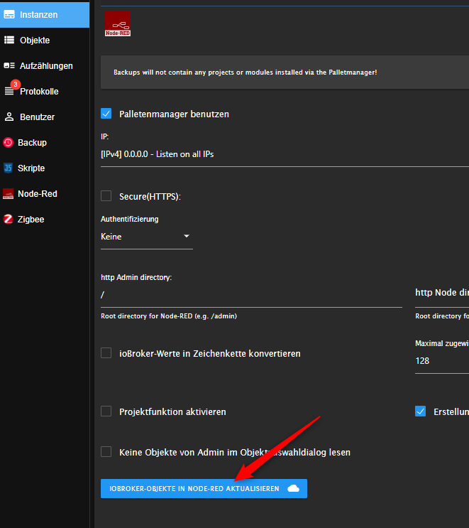Click the Zigbee logo icon
Screen dimensions: 469x528
pos(8,219)
